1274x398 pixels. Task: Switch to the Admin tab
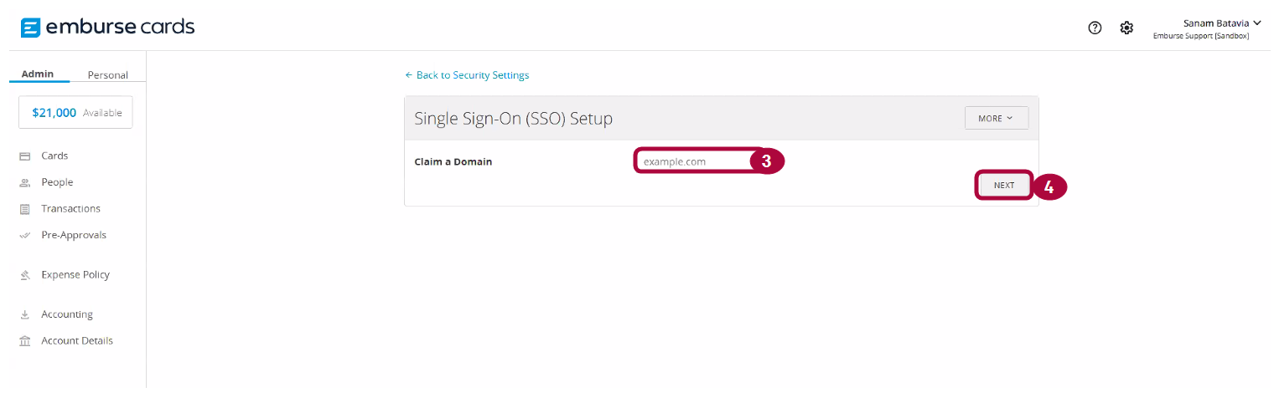point(38,74)
